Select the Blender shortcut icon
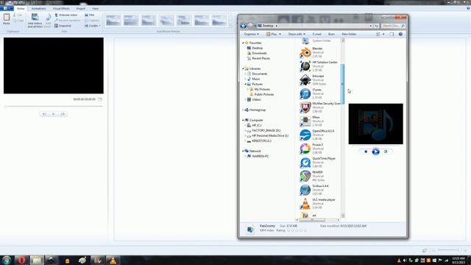The width and height of the screenshot is (471, 265). (x=305, y=52)
